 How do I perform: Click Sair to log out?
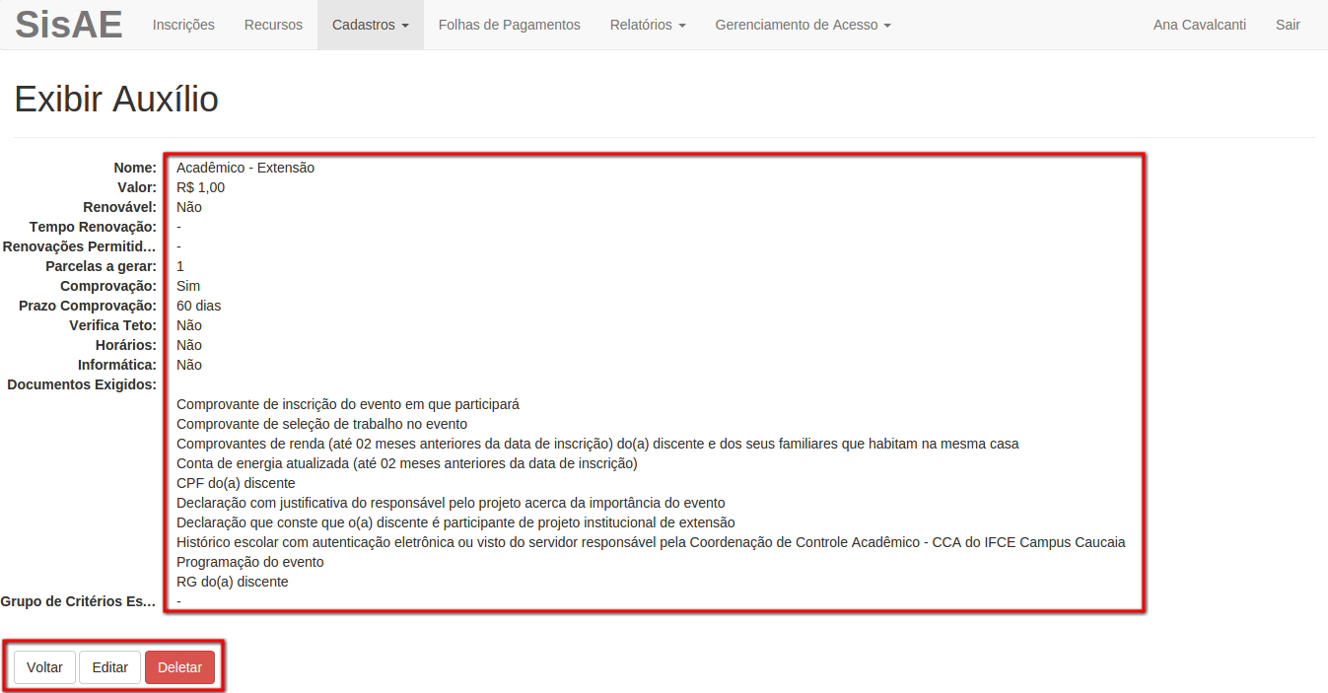coord(1288,25)
